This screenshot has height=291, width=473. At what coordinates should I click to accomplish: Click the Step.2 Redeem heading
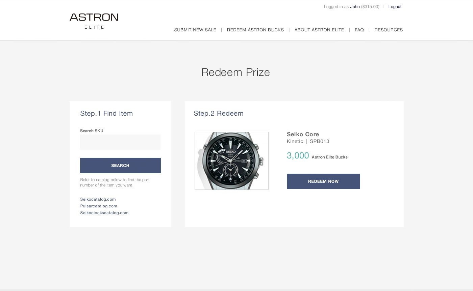[x=219, y=113]
